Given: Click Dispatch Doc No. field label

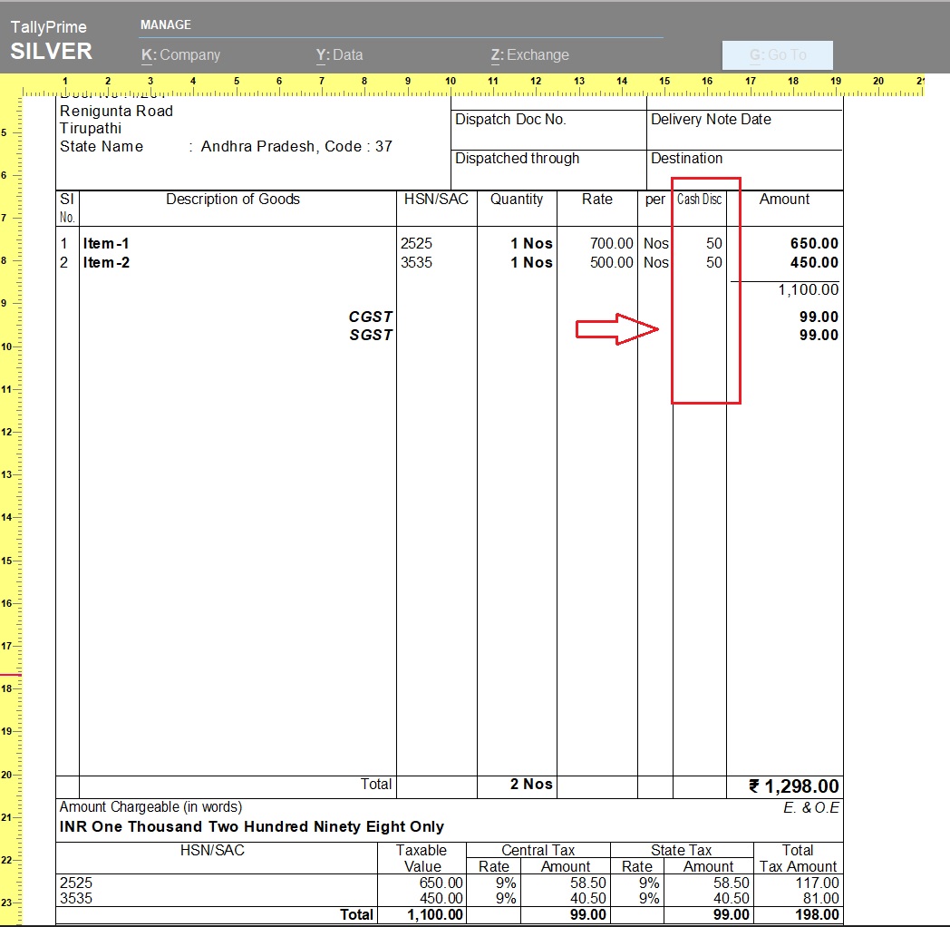Looking at the screenshot, I should (x=510, y=120).
